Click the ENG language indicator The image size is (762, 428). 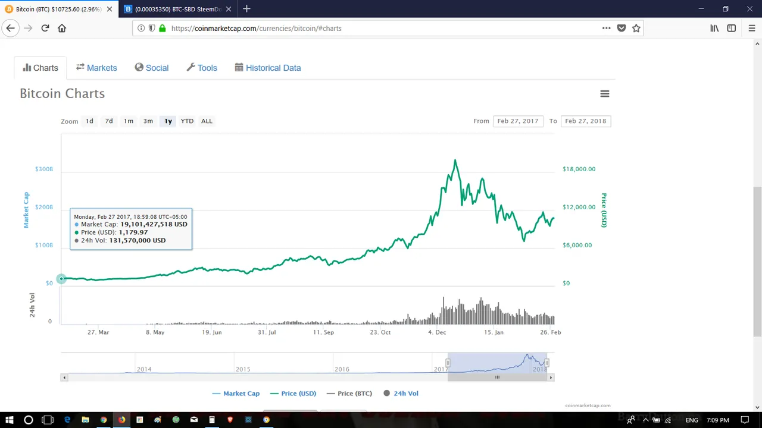pos(692,420)
